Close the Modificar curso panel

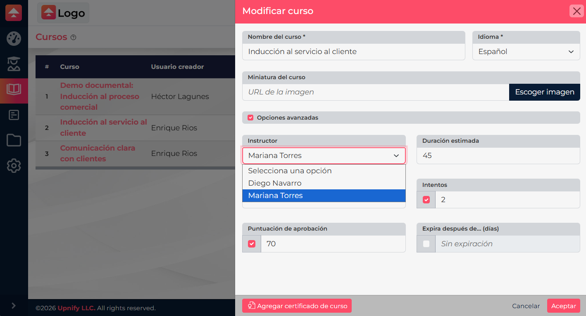click(x=576, y=11)
